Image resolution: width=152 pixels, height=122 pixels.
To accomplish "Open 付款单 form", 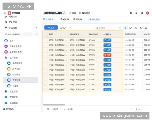I will pos(15,86).
